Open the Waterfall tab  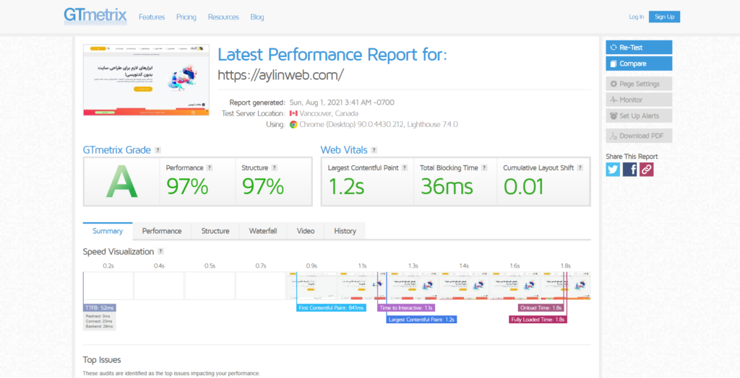click(x=263, y=231)
